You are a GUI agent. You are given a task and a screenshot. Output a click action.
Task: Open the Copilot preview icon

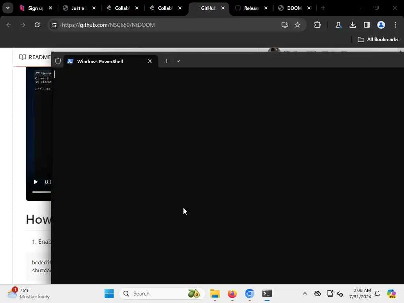click(391, 294)
